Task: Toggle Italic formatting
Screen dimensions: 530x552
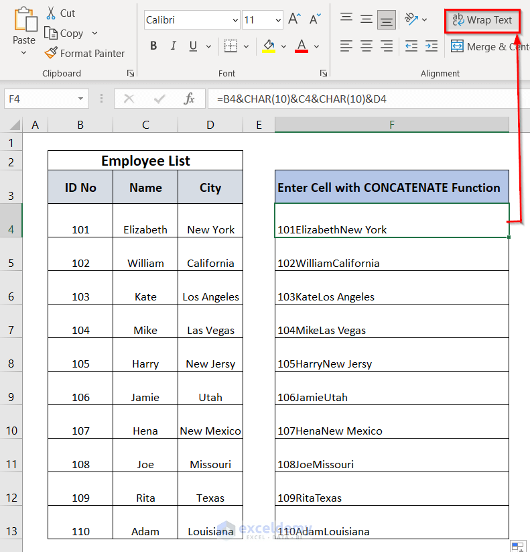Action: (x=173, y=46)
